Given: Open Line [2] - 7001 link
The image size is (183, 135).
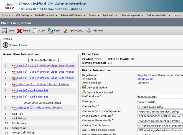Looking at the screenshot, I should point(46,72).
